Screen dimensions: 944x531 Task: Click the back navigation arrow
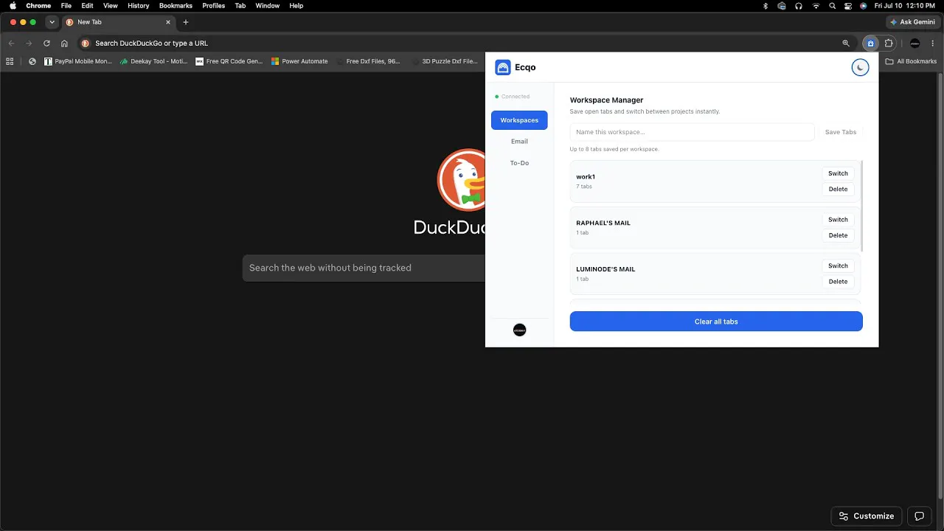pos(11,43)
